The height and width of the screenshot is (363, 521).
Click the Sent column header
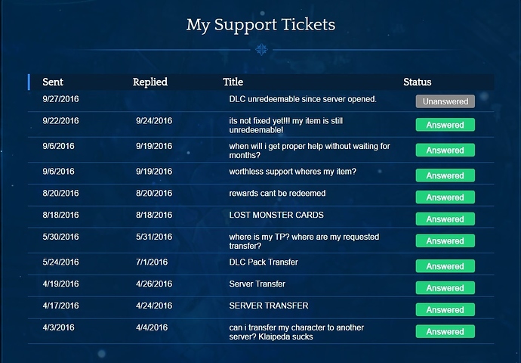point(53,82)
